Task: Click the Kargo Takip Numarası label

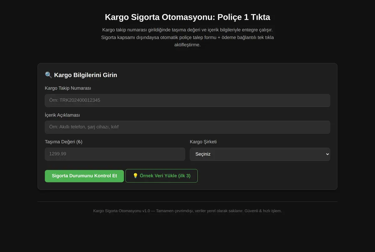Action: point(68,88)
